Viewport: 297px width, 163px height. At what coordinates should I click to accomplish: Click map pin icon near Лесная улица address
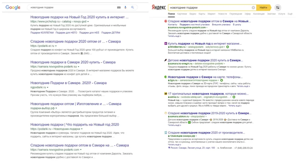pos(169,148)
